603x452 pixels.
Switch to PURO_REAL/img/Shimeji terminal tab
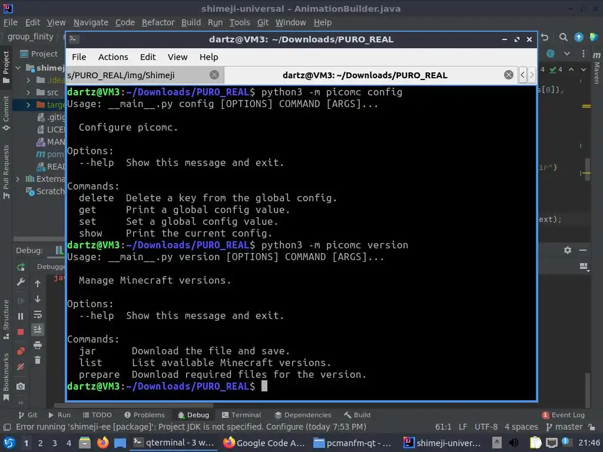[x=138, y=75]
